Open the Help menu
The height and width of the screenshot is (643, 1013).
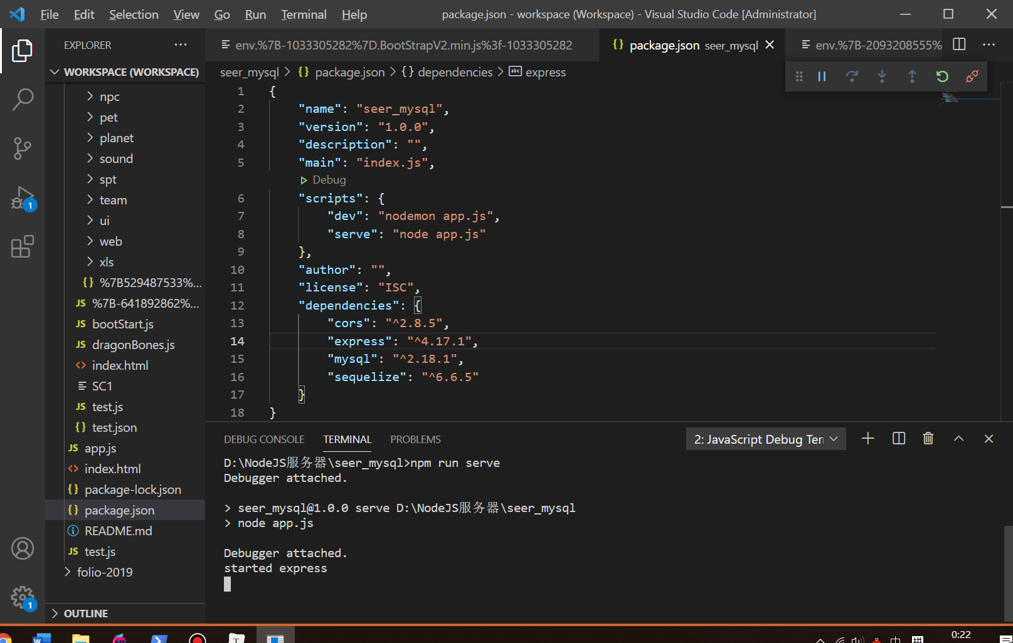pyautogui.click(x=354, y=14)
